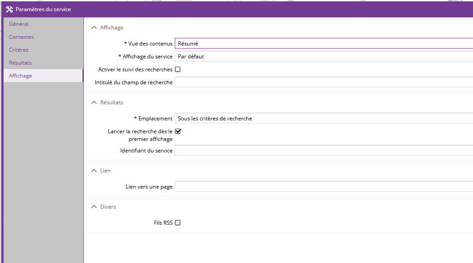This screenshot has height=263, width=473.
Task: Click the 'Paramètres du service' dialog title
Action: pyautogui.click(x=43, y=9)
